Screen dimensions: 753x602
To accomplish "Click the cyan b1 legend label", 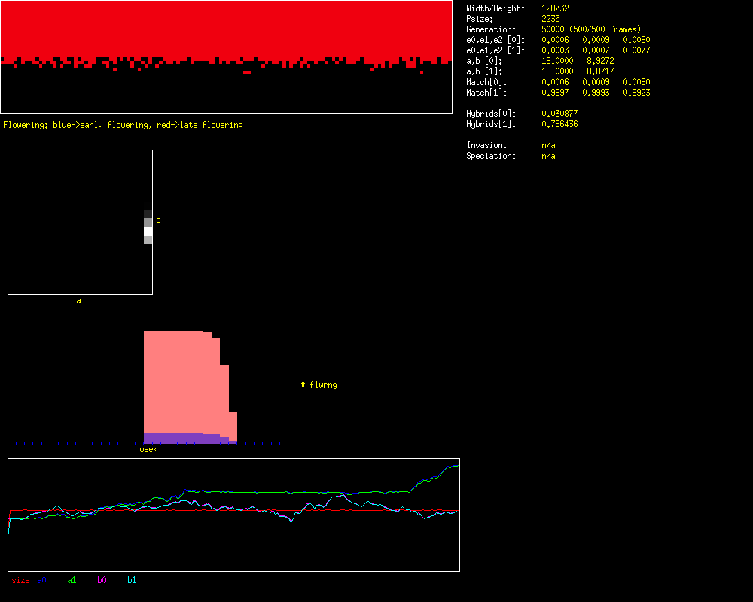I will pyautogui.click(x=132, y=580).
